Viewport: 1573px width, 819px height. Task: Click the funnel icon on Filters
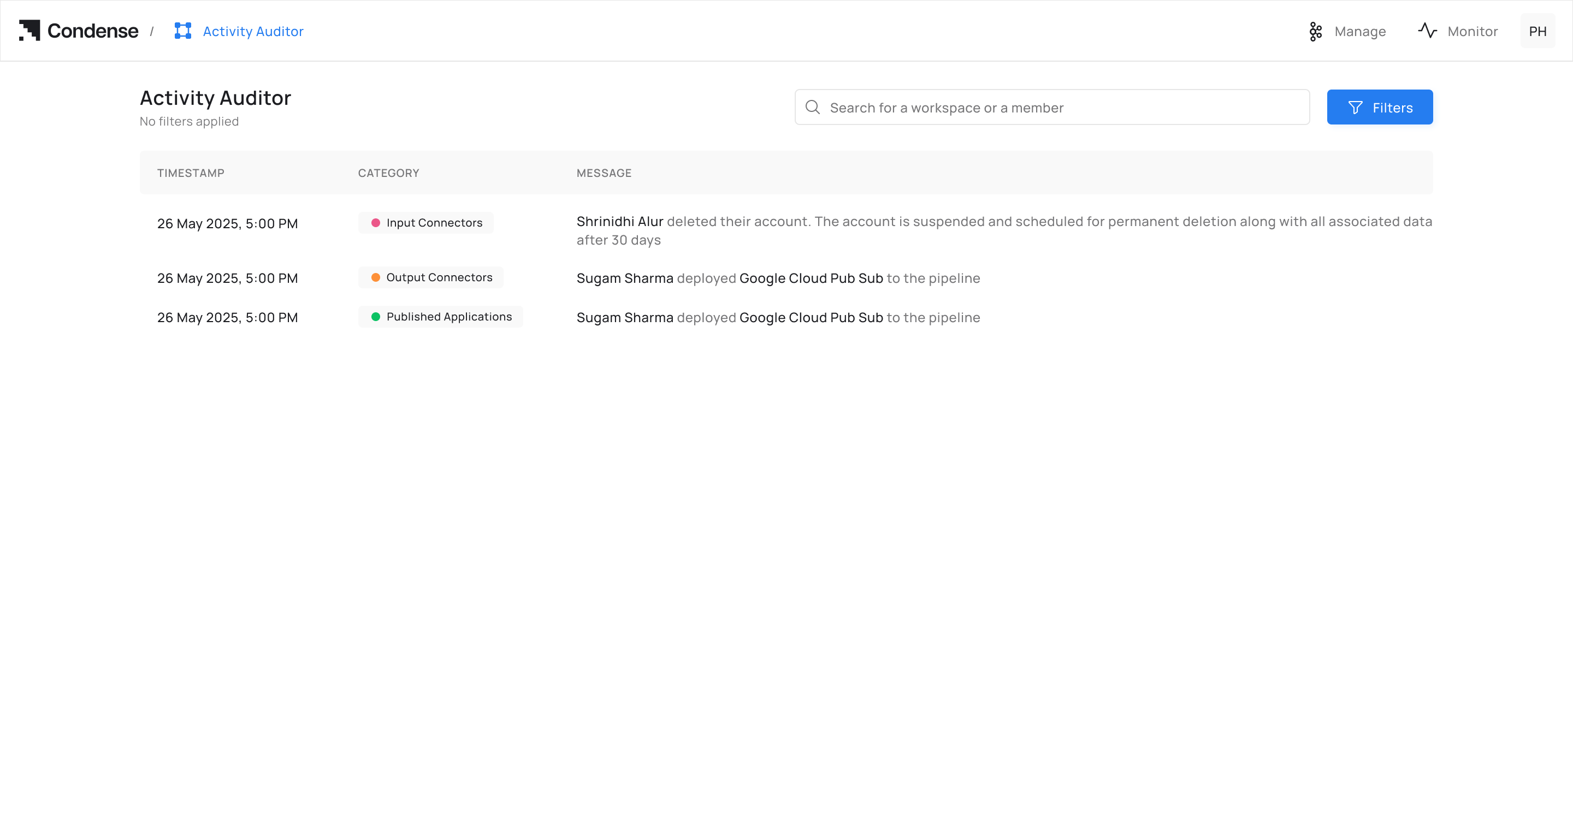1355,108
